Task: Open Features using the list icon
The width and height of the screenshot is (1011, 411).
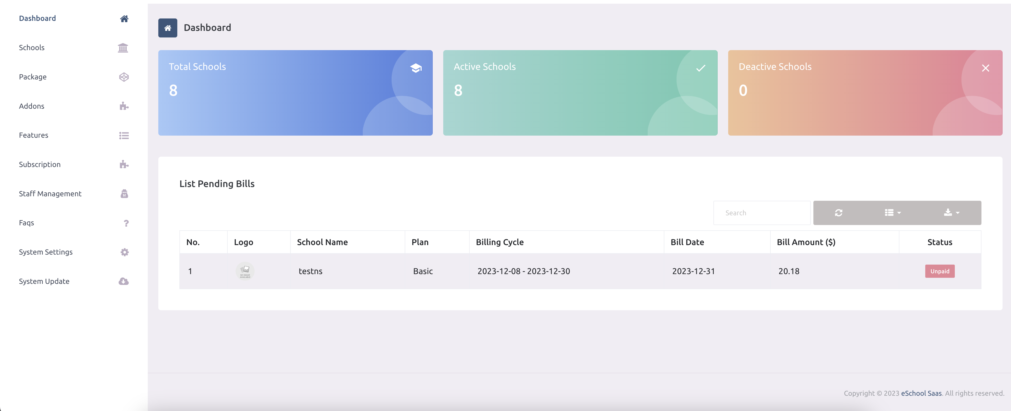Action: (124, 135)
